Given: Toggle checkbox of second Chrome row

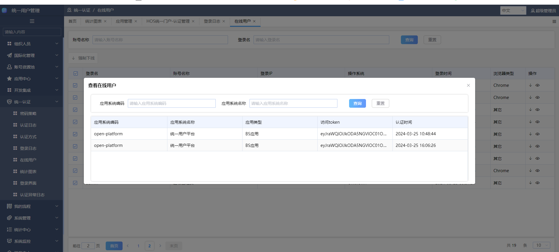Looking at the screenshot, I should [x=75, y=98].
